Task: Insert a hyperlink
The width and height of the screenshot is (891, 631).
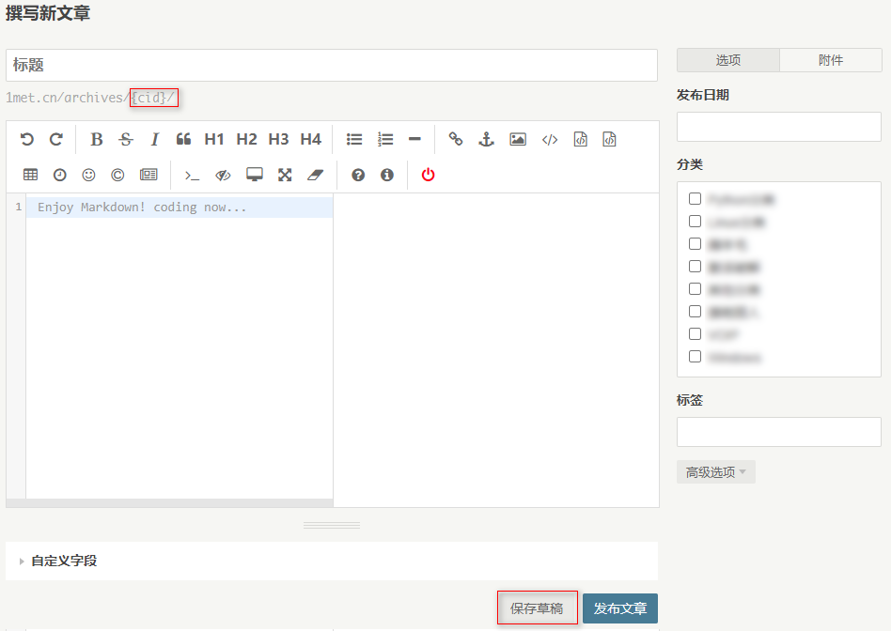Action: click(x=456, y=139)
